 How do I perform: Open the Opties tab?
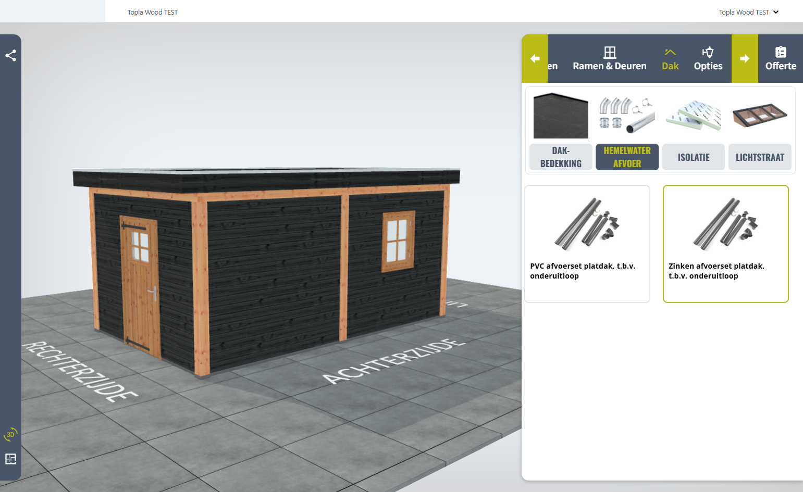click(x=708, y=58)
